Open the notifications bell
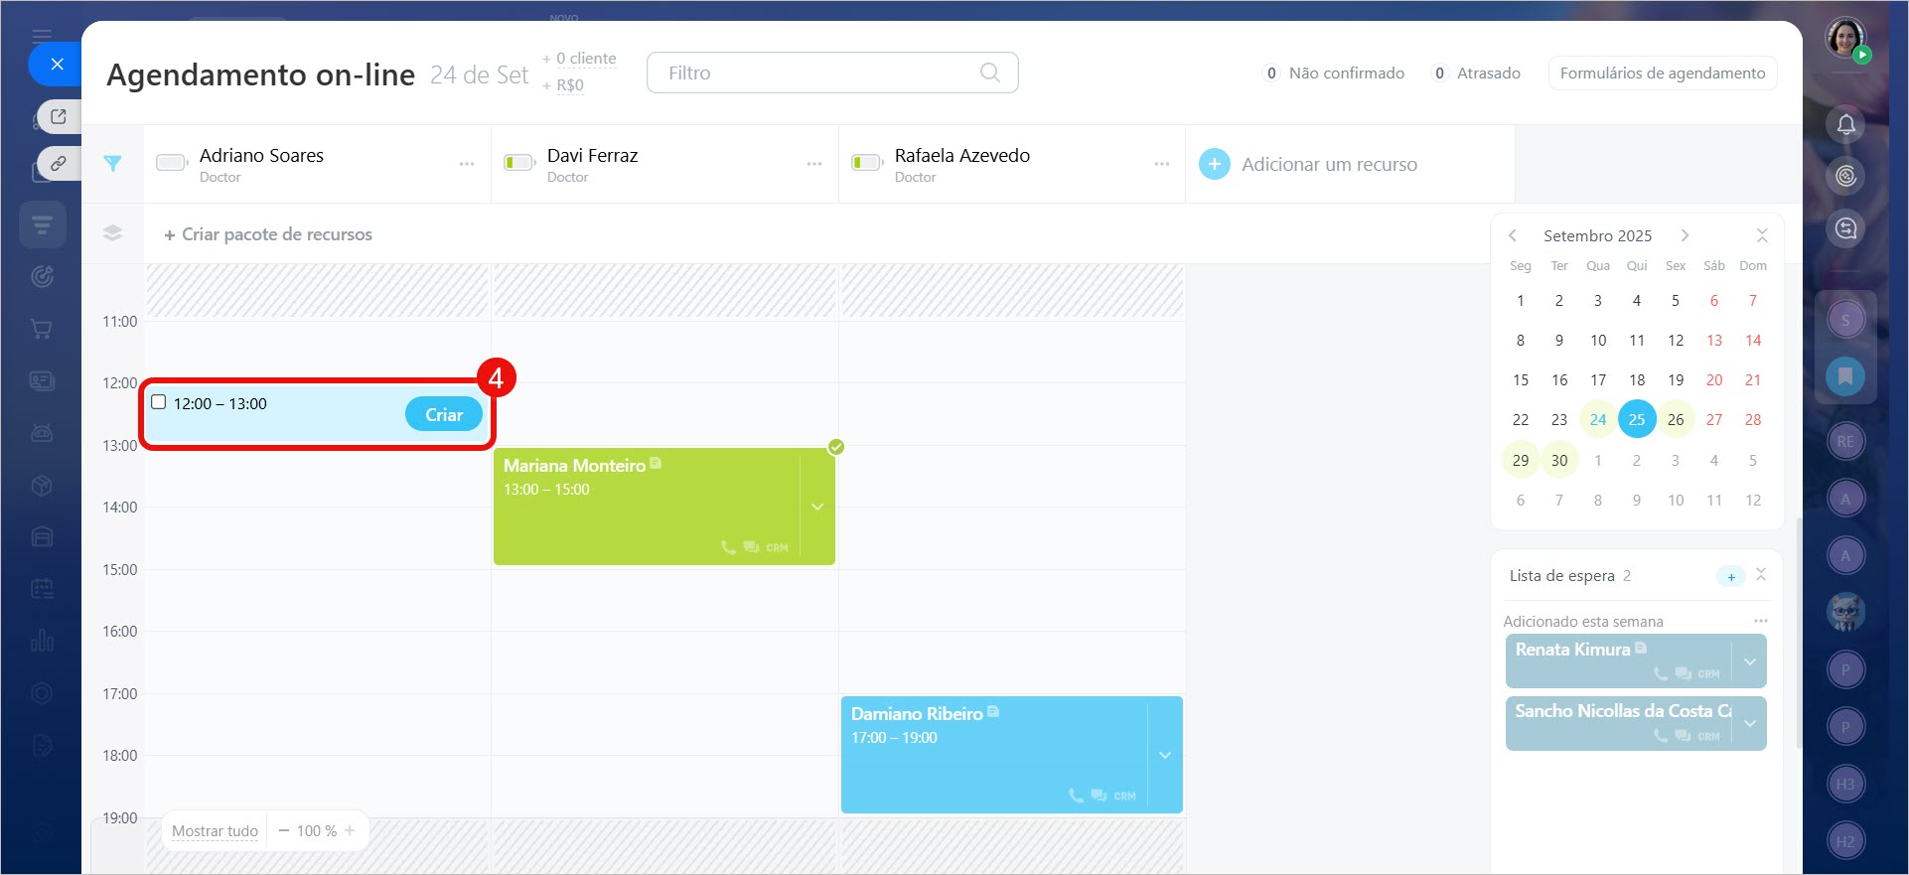Image resolution: width=1909 pixels, height=875 pixels. point(1845,124)
